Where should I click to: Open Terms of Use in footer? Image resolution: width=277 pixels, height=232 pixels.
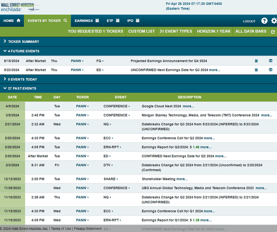point(61,229)
